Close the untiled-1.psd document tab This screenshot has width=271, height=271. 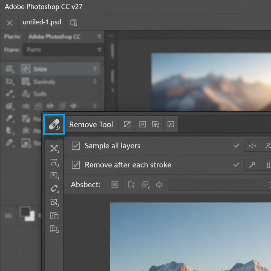10,23
